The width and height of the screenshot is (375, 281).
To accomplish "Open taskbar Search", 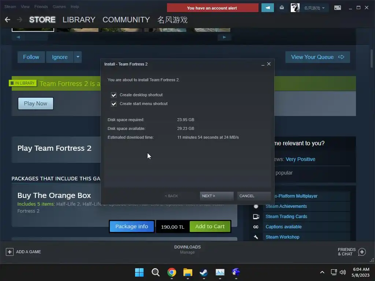I will click(x=155, y=272).
